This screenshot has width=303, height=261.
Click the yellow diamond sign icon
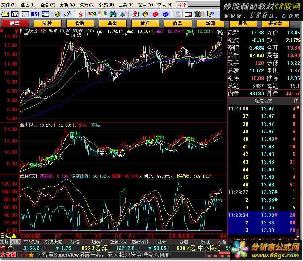click(145, 14)
